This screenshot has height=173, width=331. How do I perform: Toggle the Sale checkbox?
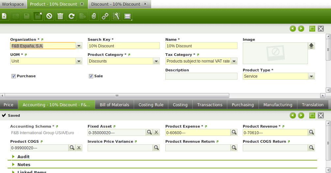91,76
